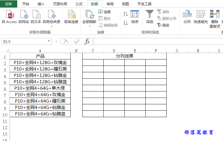This screenshot has width=223, height=141.
Task: Select column H header
Action: pyautogui.click(x=198, y=51)
